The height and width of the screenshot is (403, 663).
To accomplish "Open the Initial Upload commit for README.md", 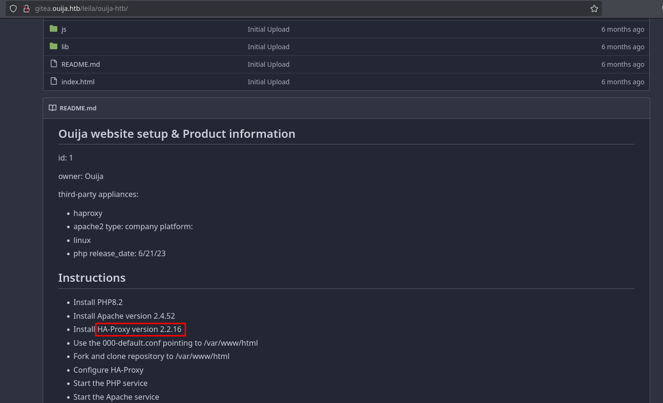I will [x=268, y=64].
